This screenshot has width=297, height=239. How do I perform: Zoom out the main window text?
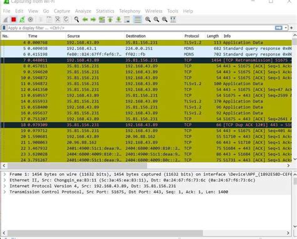tap(156, 19)
